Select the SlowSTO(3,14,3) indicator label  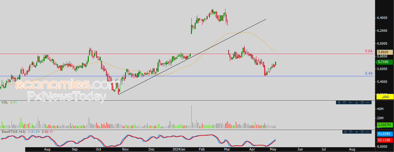pos(14,132)
